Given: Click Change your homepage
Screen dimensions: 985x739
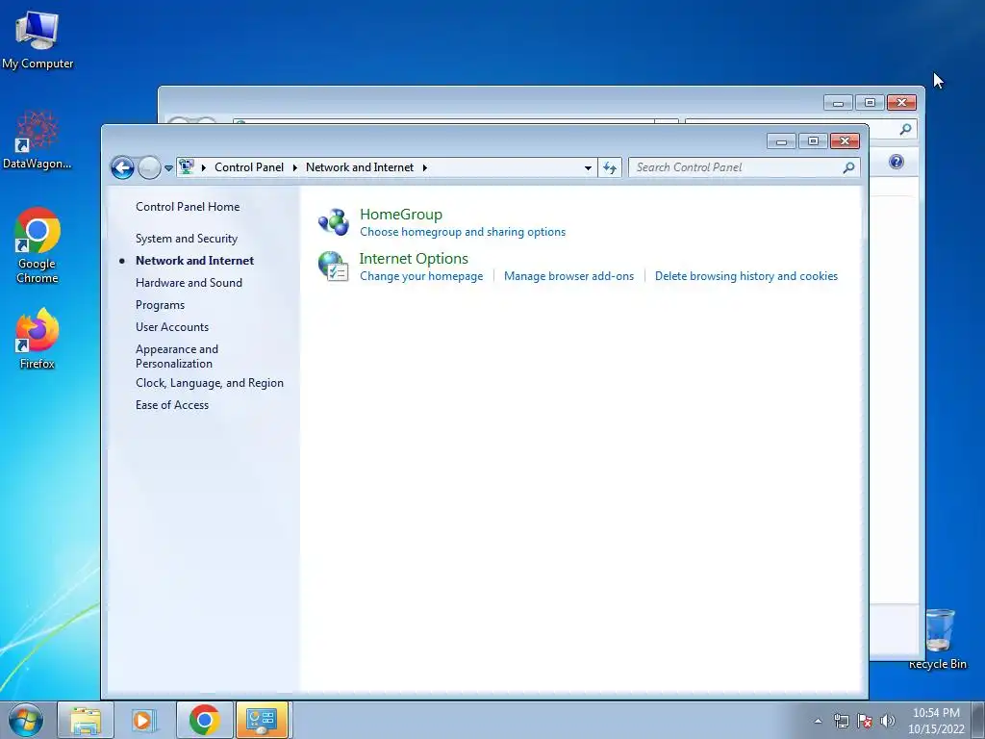Looking at the screenshot, I should [x=421, y=276].
